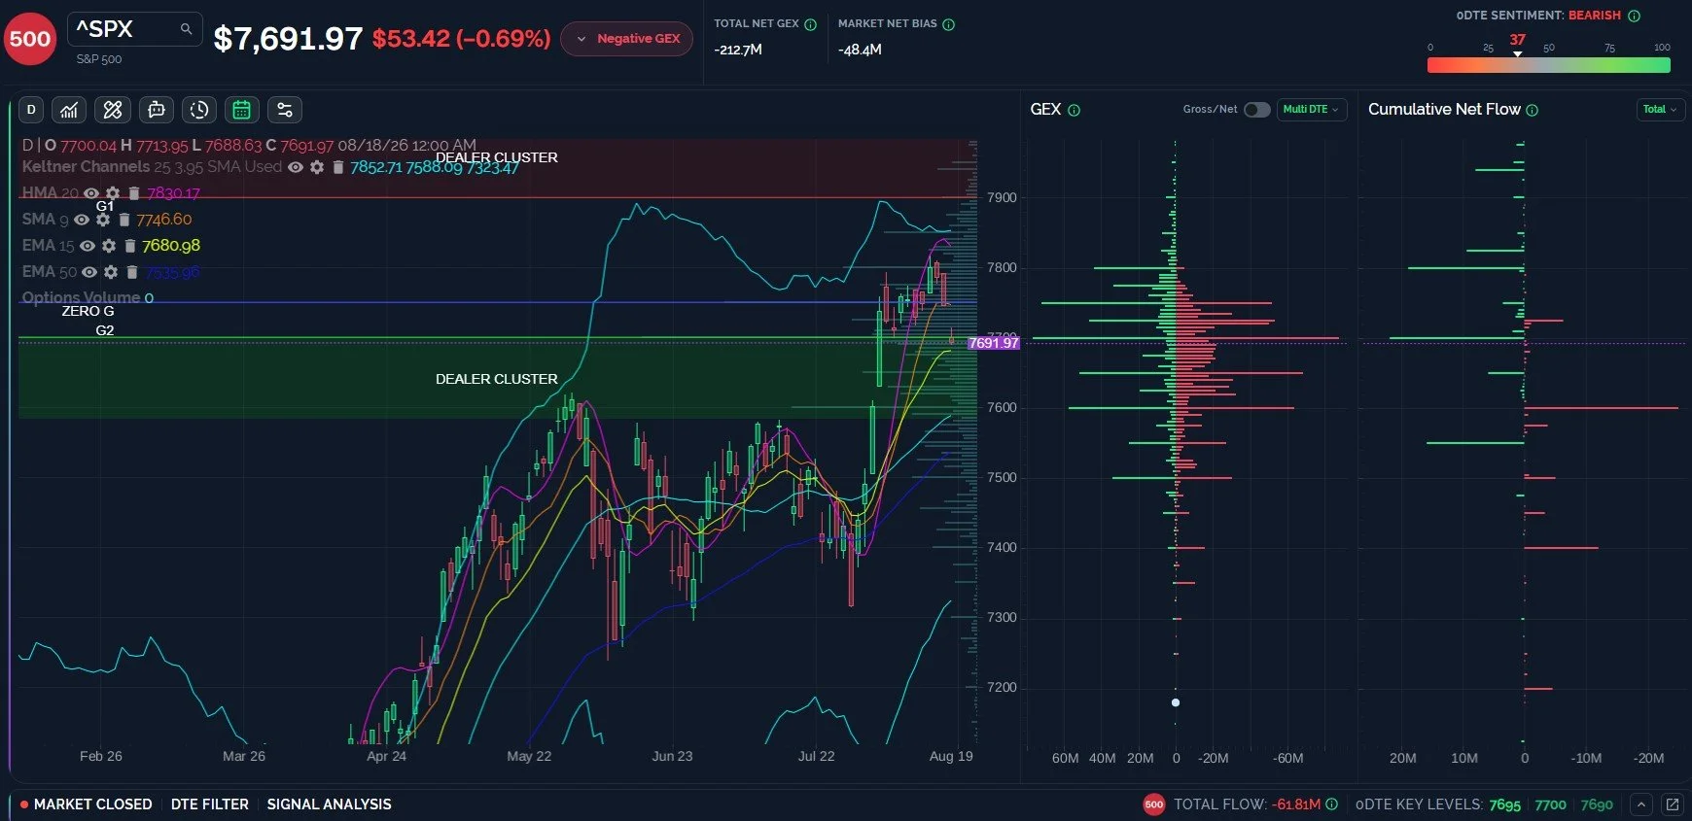The height and width of the screenshot is (821, 1692).
Task: Delete the Keltner Channels indicator
Action: tap(337, 167)
